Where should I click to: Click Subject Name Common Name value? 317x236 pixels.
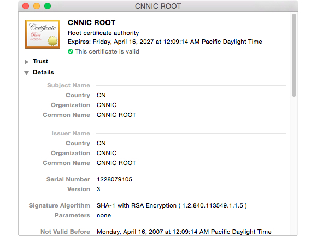(116, 115)
